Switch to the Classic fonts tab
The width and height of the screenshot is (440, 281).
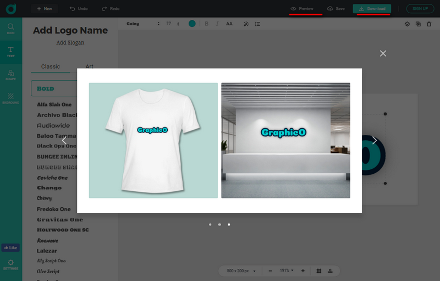point(51,67)
